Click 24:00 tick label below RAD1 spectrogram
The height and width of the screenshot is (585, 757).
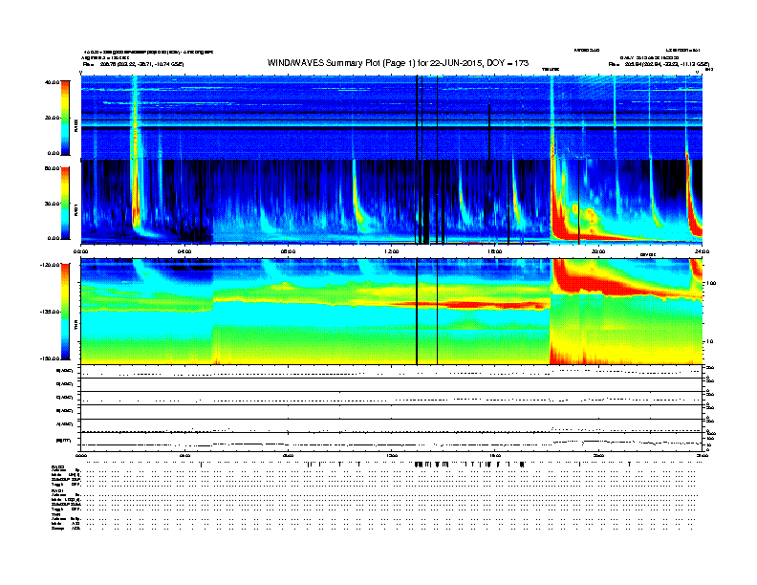point(702,251)
